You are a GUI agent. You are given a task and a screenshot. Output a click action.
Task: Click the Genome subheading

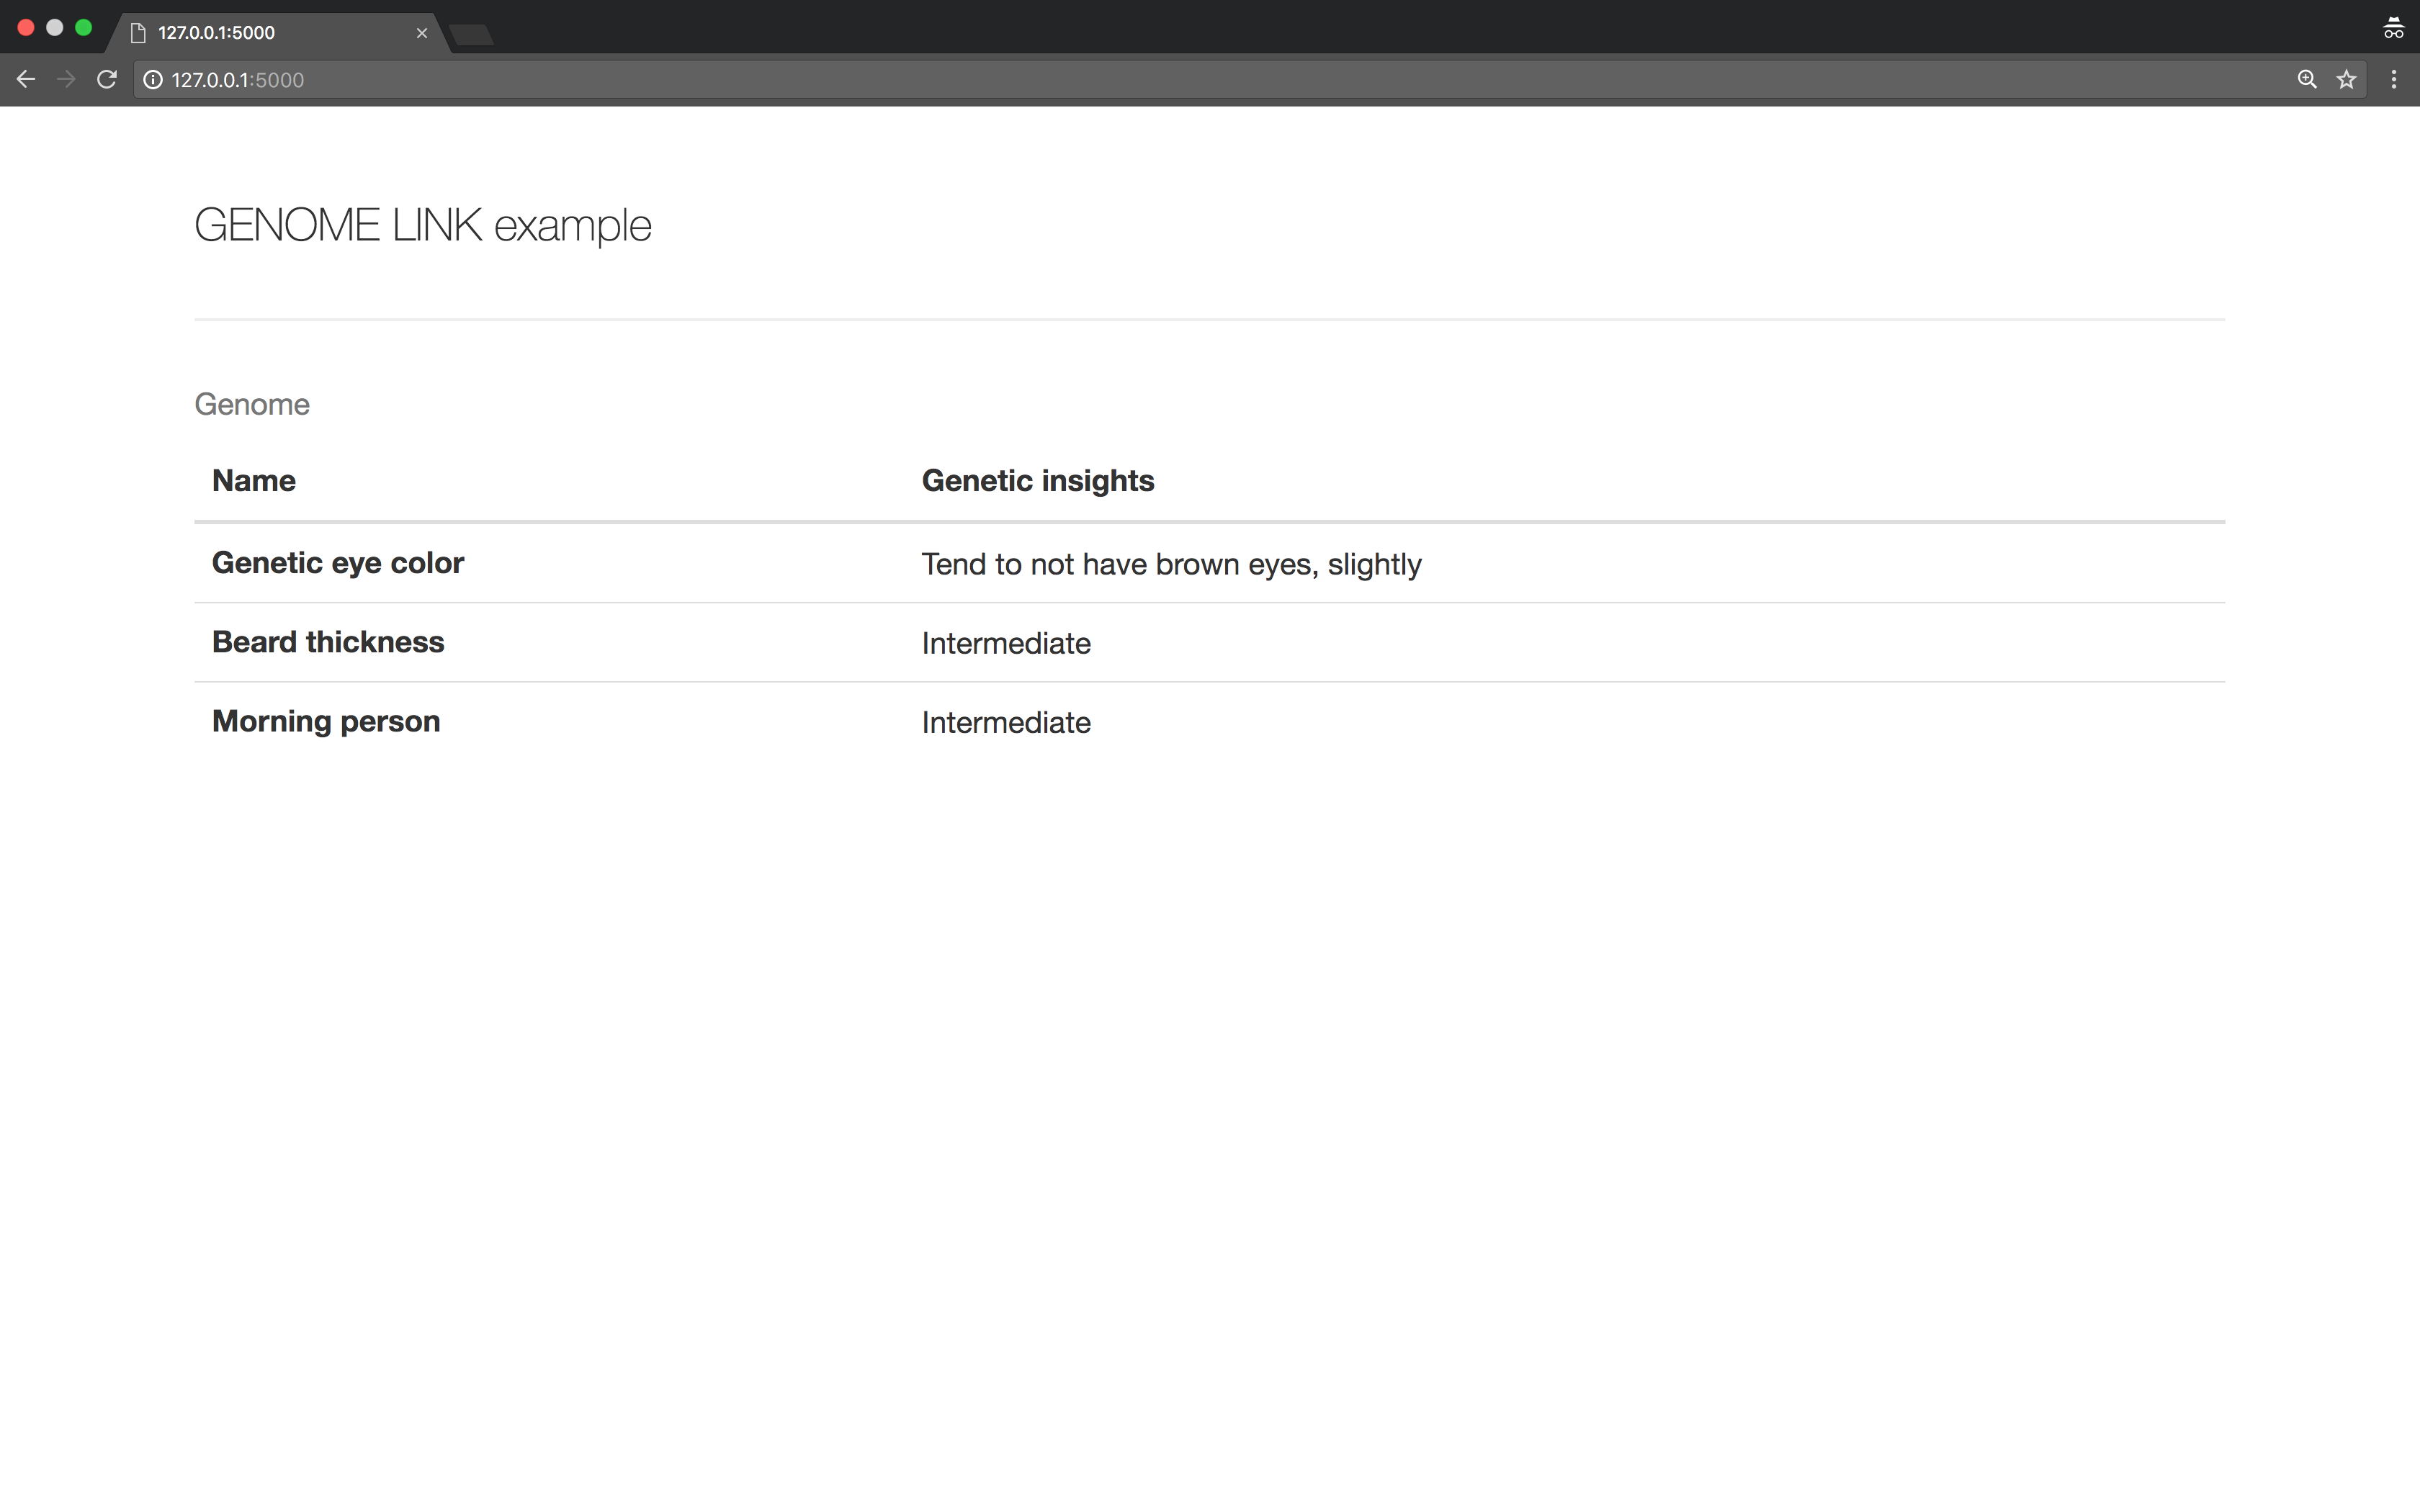252,404
